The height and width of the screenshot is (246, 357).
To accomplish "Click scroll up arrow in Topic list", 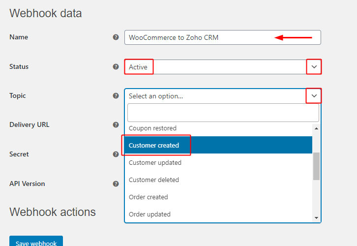I will click(316, 128).
